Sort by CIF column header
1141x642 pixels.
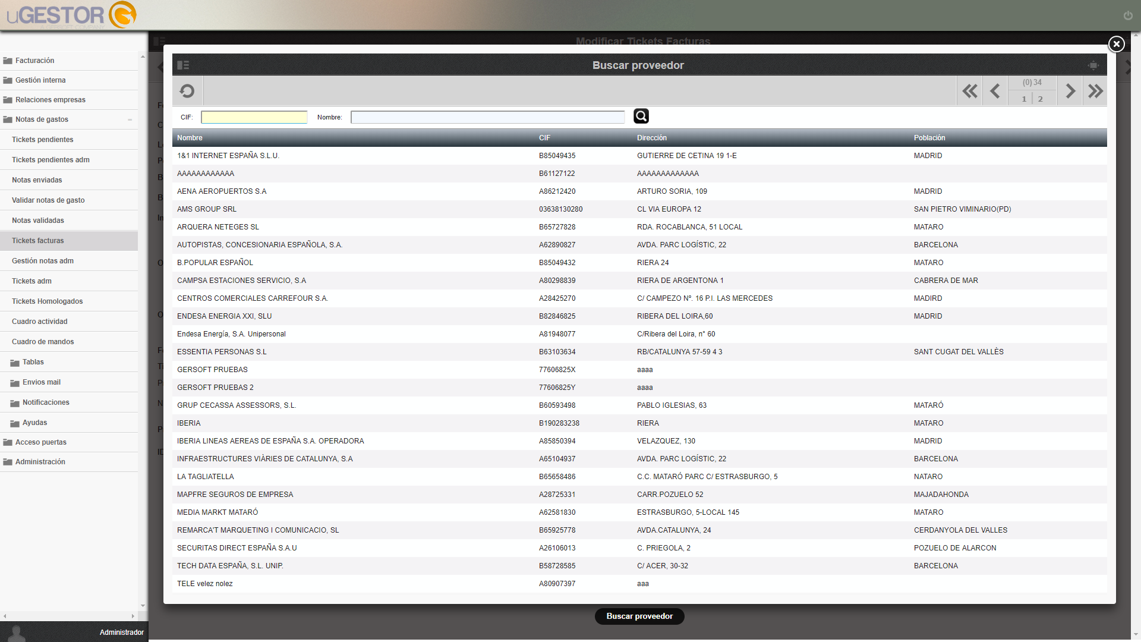point(544,138)
